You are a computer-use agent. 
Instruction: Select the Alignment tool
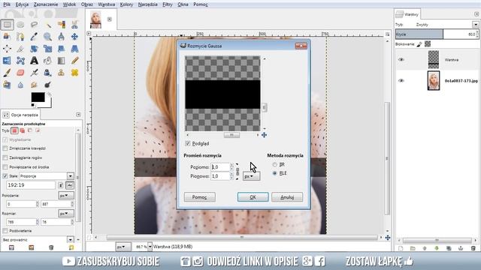[x=7, y=49]
